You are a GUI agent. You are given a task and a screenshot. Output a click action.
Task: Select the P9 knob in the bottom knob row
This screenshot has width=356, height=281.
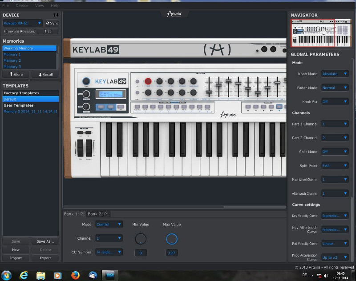[x=182, y=92]
